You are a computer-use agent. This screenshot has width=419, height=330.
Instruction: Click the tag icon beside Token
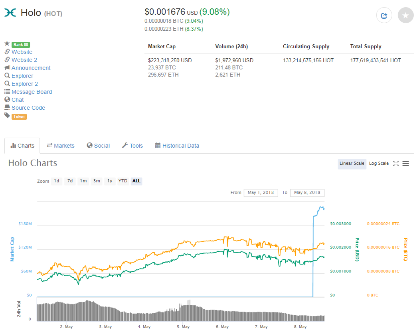tap(7, 115)
